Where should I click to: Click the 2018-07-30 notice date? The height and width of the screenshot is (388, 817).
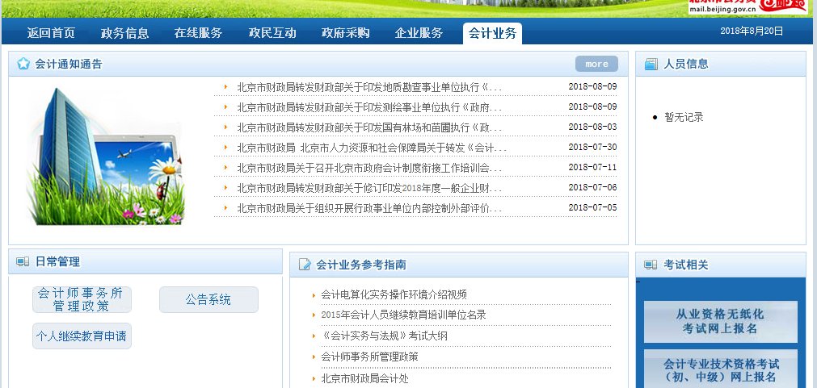(592, 147)
